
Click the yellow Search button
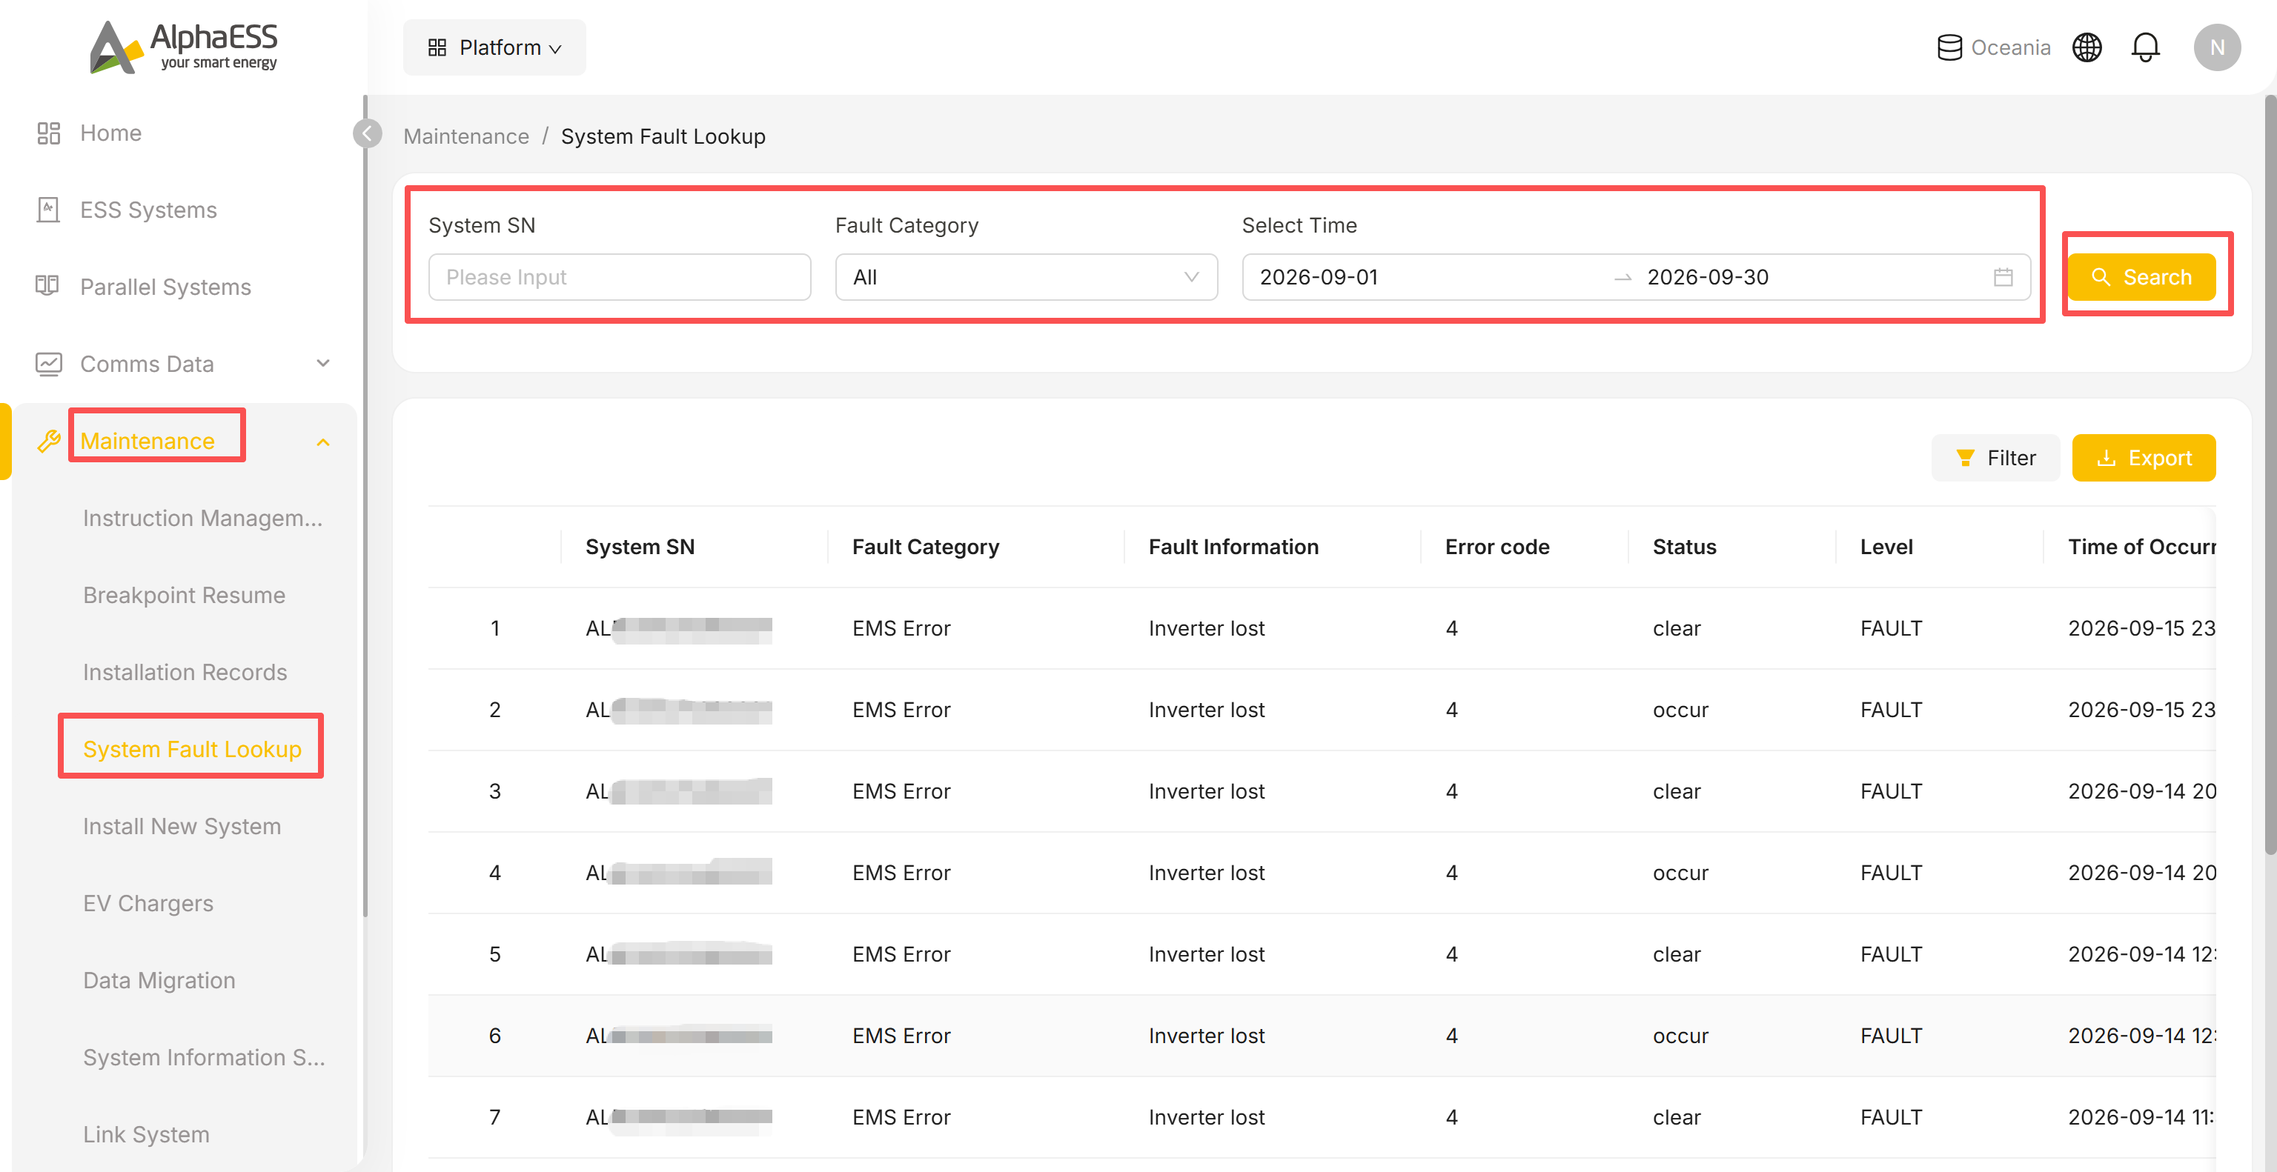tap(2141, 277)
